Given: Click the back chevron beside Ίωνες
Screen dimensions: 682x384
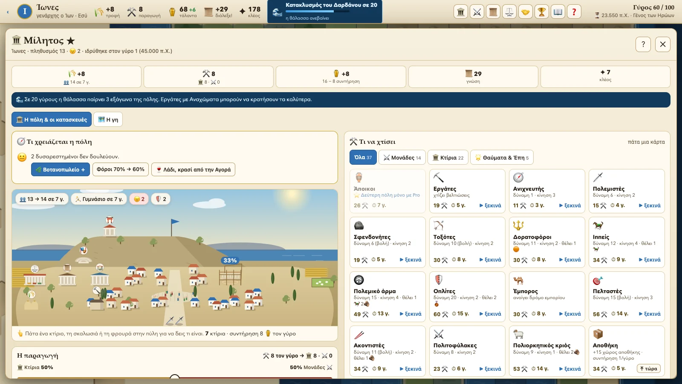Looking at the screenshot, I should point(8,12).
